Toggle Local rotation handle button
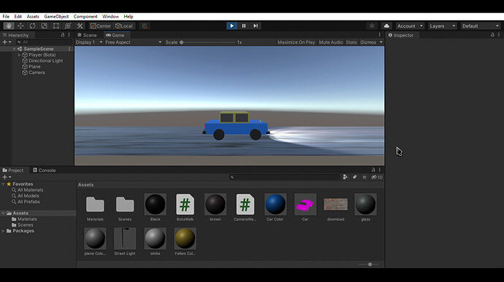 [x=124, y=26]
